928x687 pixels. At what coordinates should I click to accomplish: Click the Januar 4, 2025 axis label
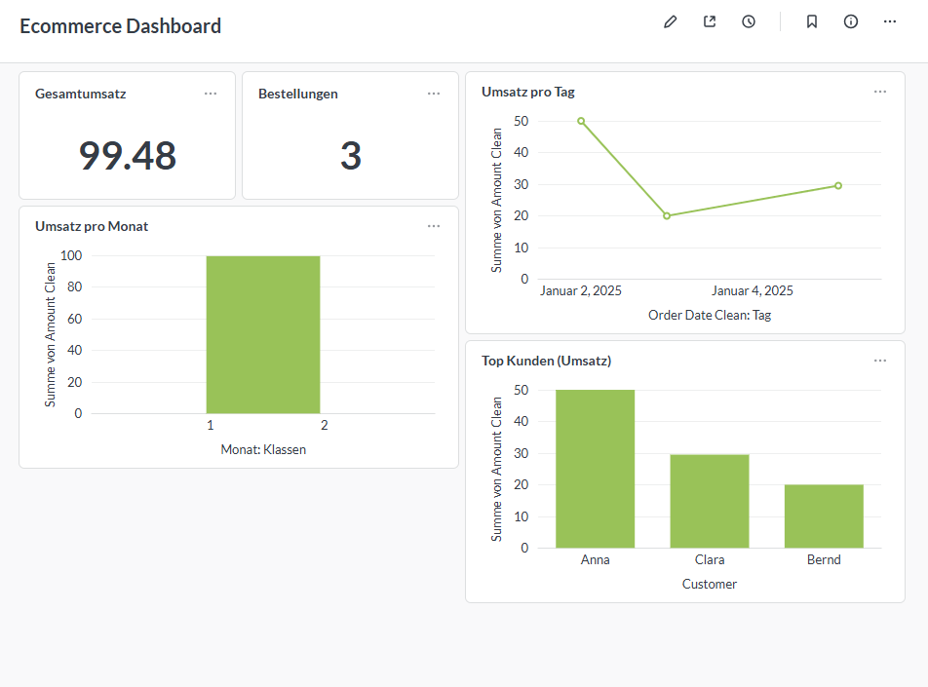pyautogui.click(x=753, y=290)
